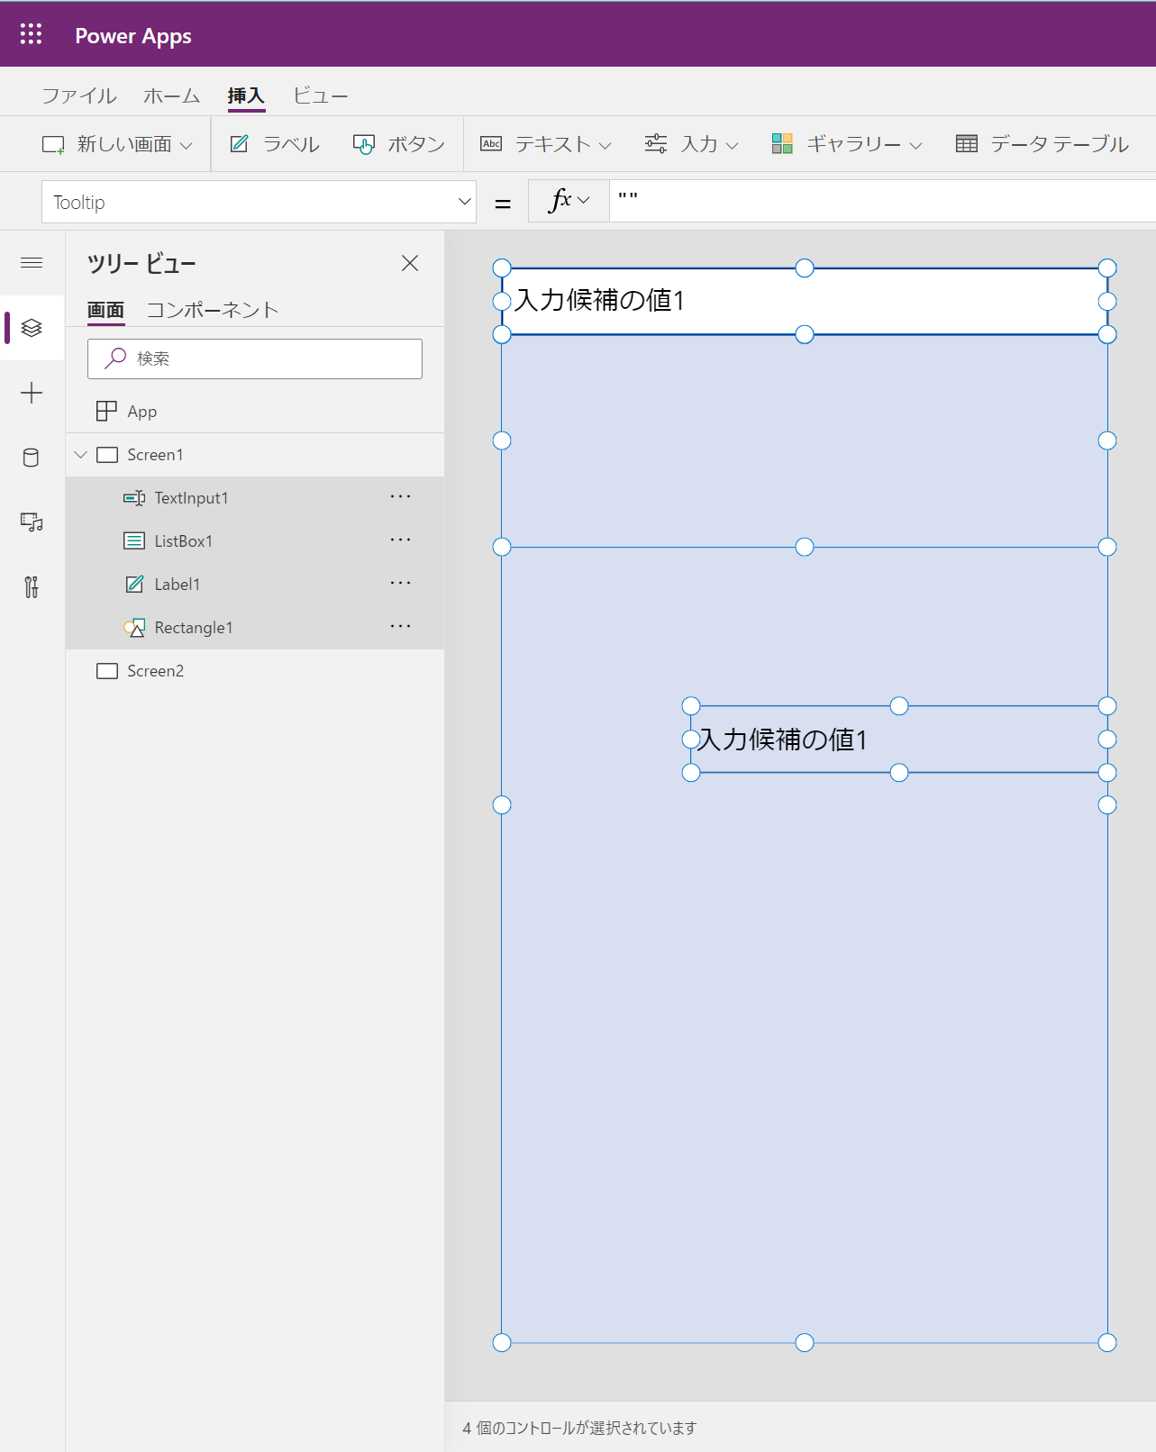Image resolution: width=1156 pixels, height=1452 pixels.
Task: Switch to the 画面 tab
Action: click(105, 310)
